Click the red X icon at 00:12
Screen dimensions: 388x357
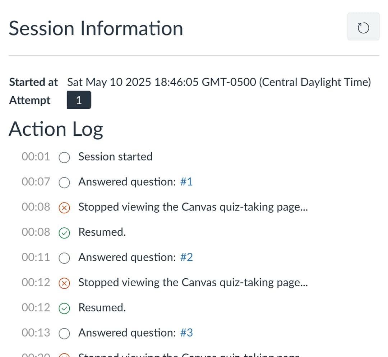point(64,283)
